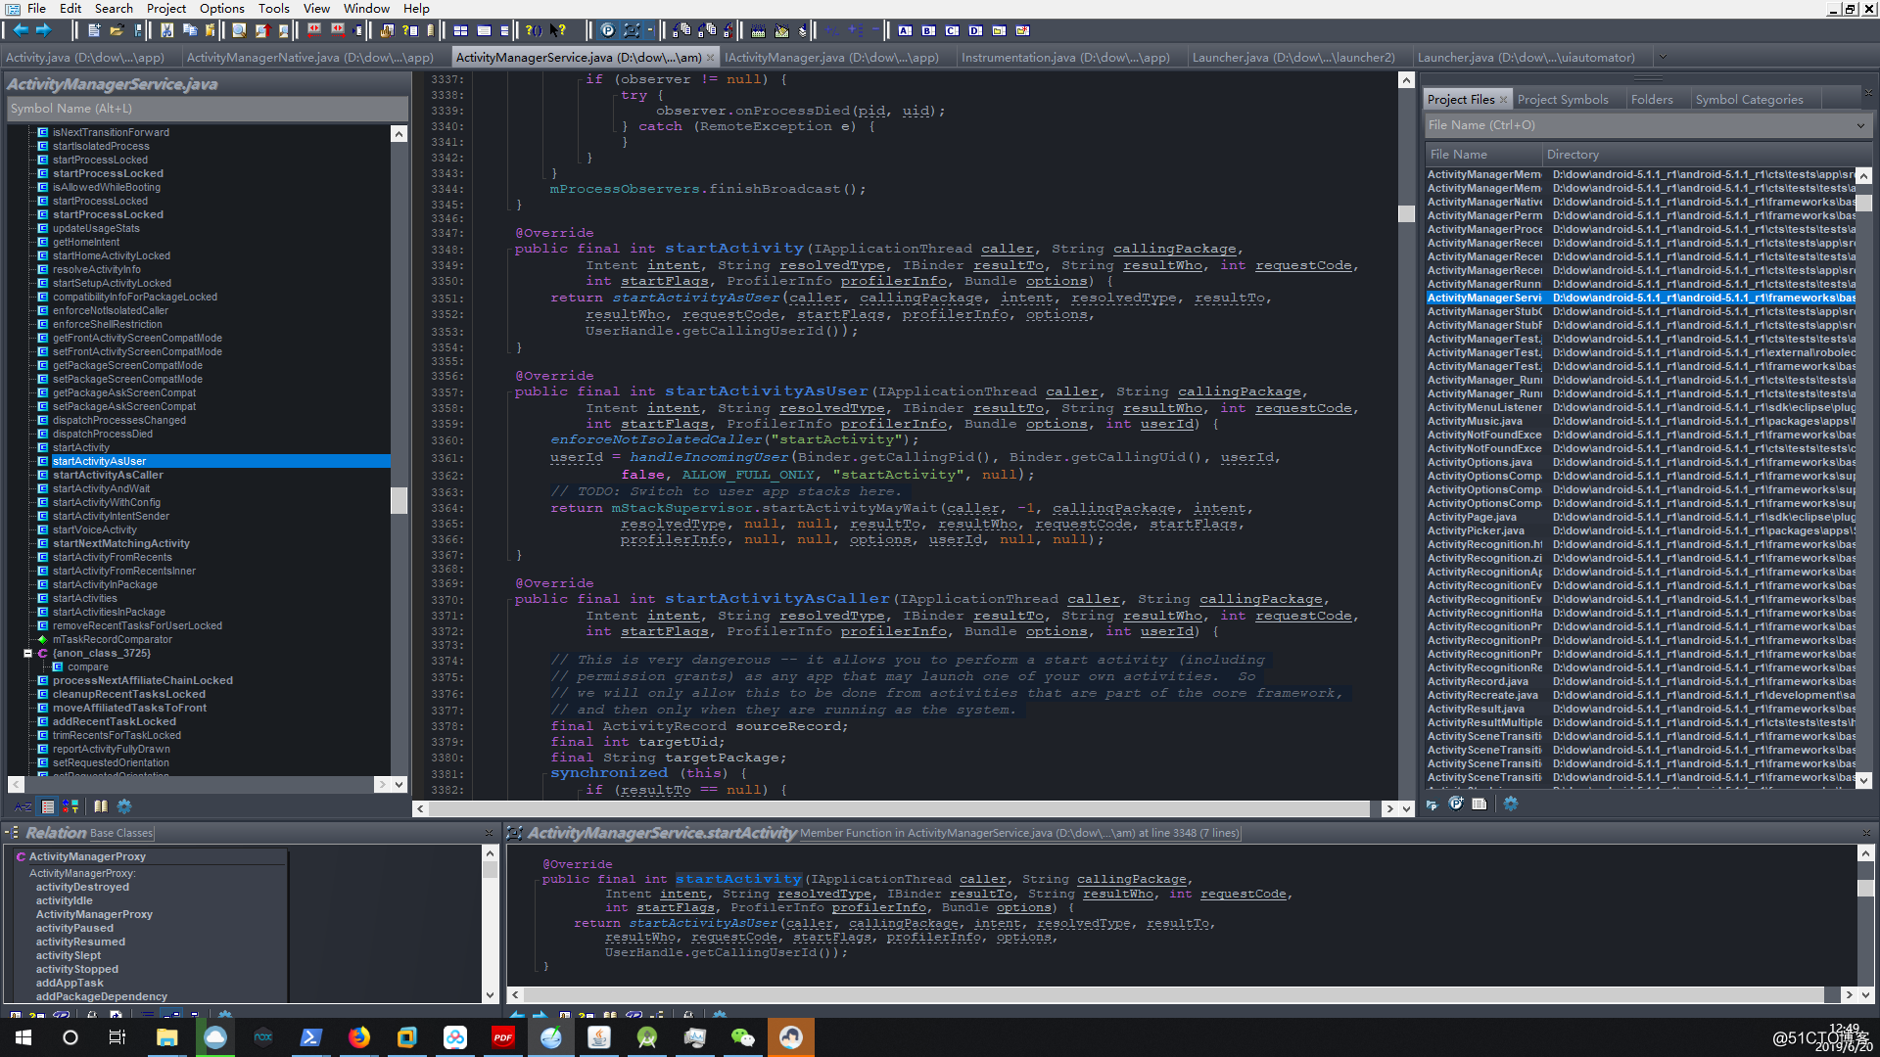Go back with the blue left arrow
The image size is (1880, 1057).
(21, 30)
